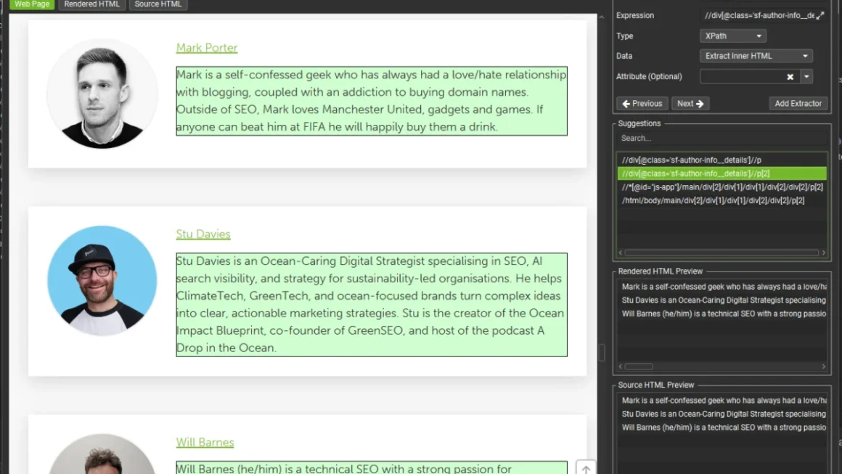
Task: Click the Add Extractor button
Action: pos(798,104)
